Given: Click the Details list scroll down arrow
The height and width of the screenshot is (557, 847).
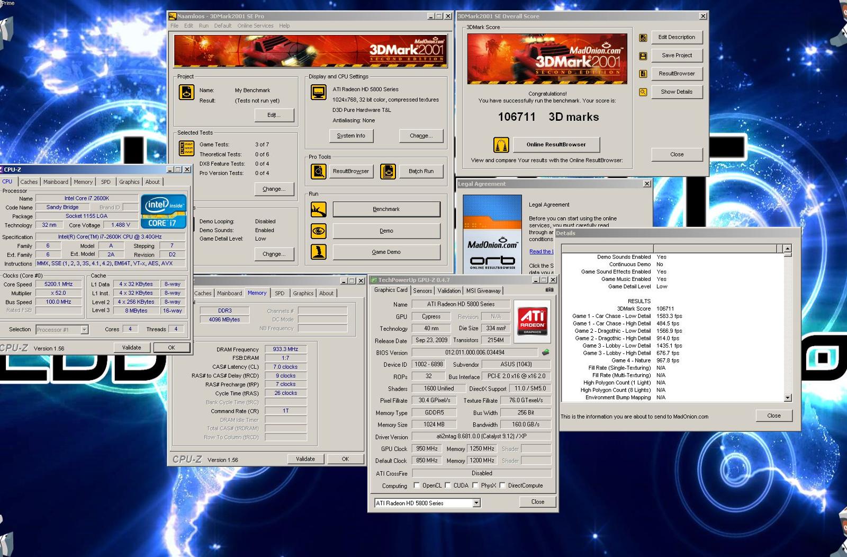Looking at the screenshot, I should click(788, 397).
